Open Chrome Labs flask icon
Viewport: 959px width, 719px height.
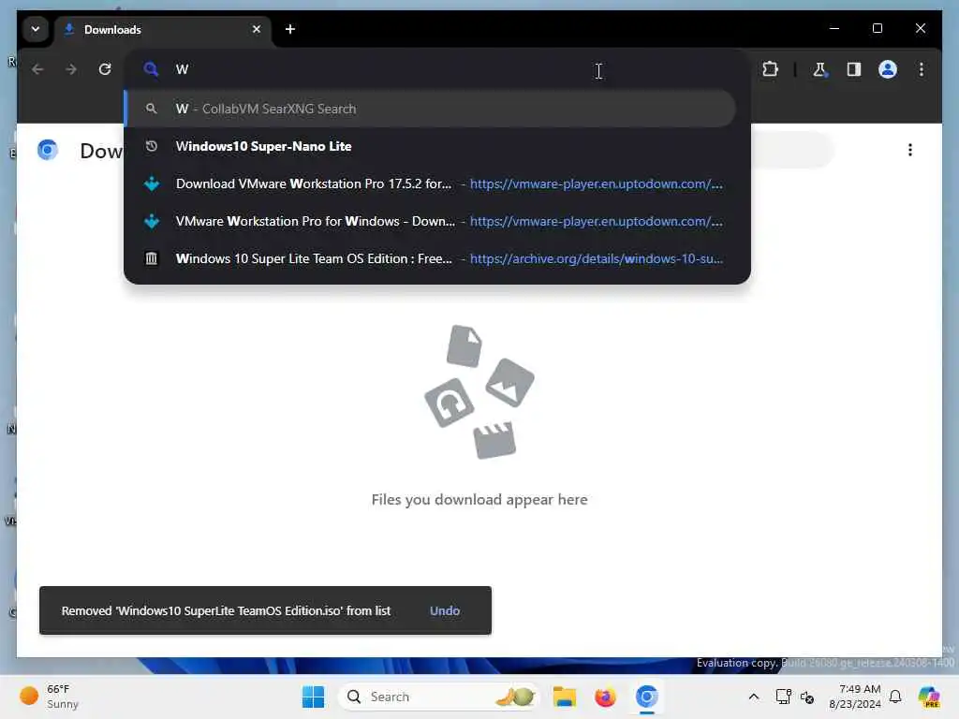coord(819,69)
